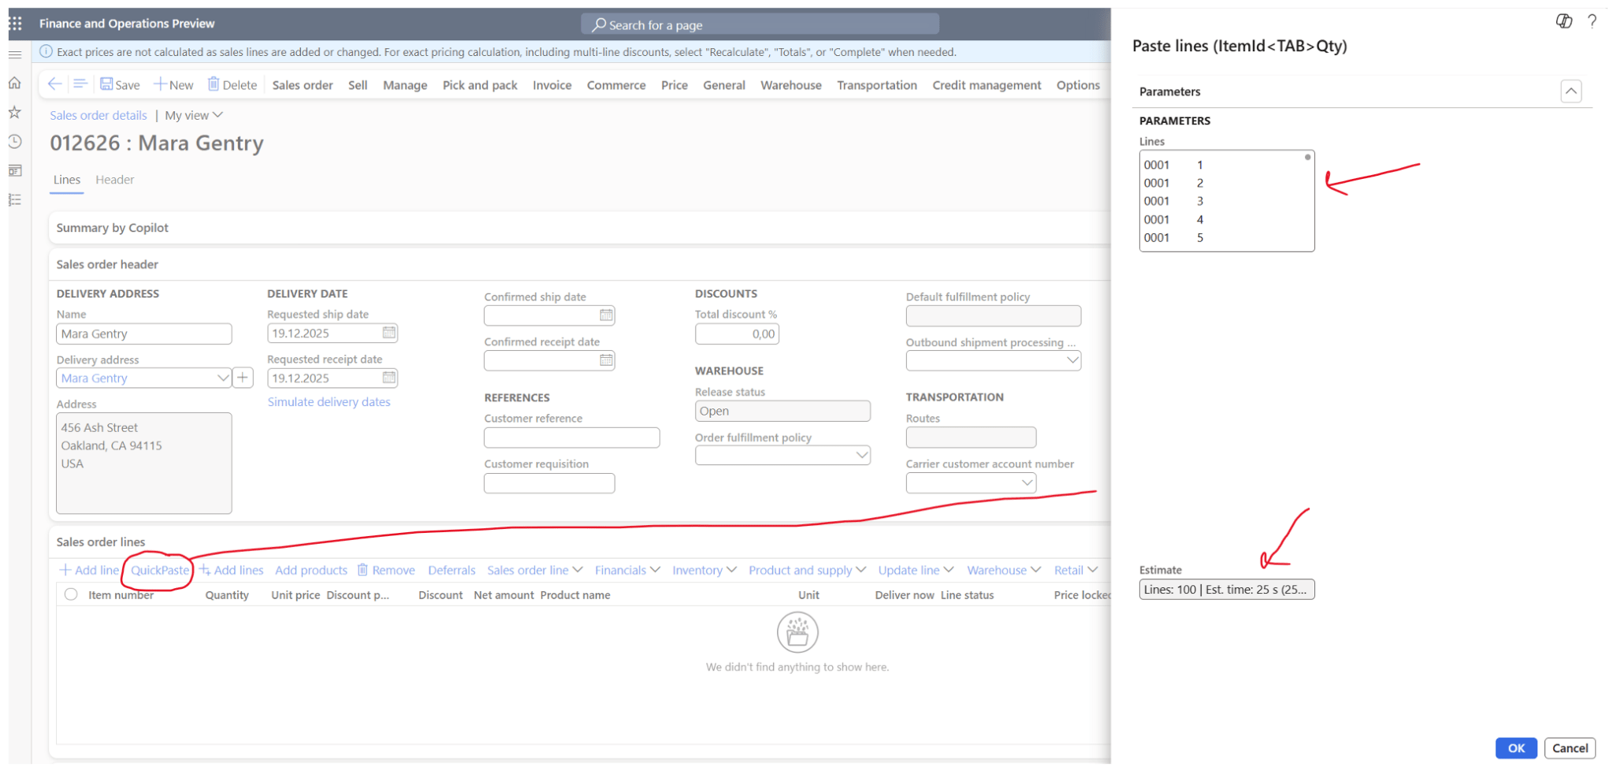Open the app launcher waffle icon
Screen dimensions: 1613x771
coord(15,24)
